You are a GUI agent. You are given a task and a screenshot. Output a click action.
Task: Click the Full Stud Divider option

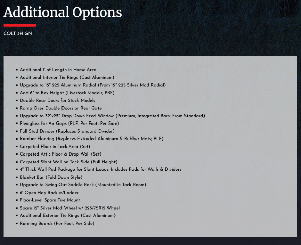point(67,131)
